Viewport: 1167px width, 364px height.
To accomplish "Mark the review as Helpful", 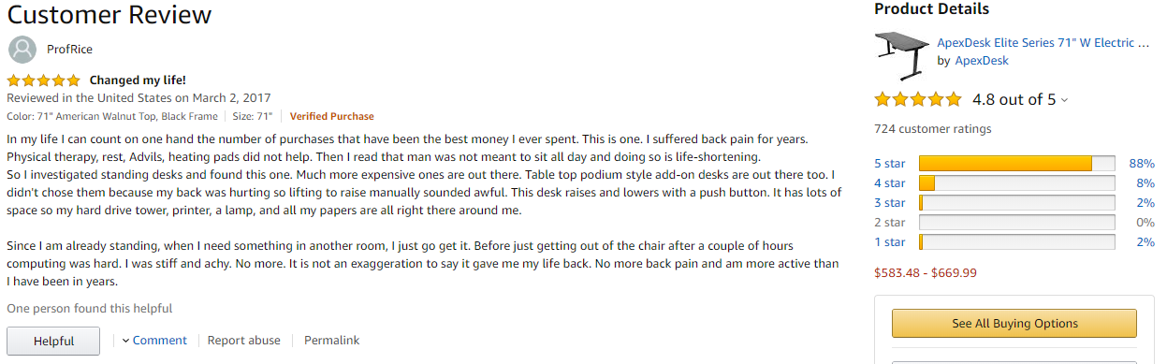I will pos(53,341).
